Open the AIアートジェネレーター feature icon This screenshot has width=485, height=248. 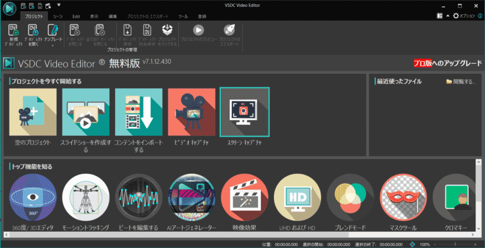tap(191, 197)
